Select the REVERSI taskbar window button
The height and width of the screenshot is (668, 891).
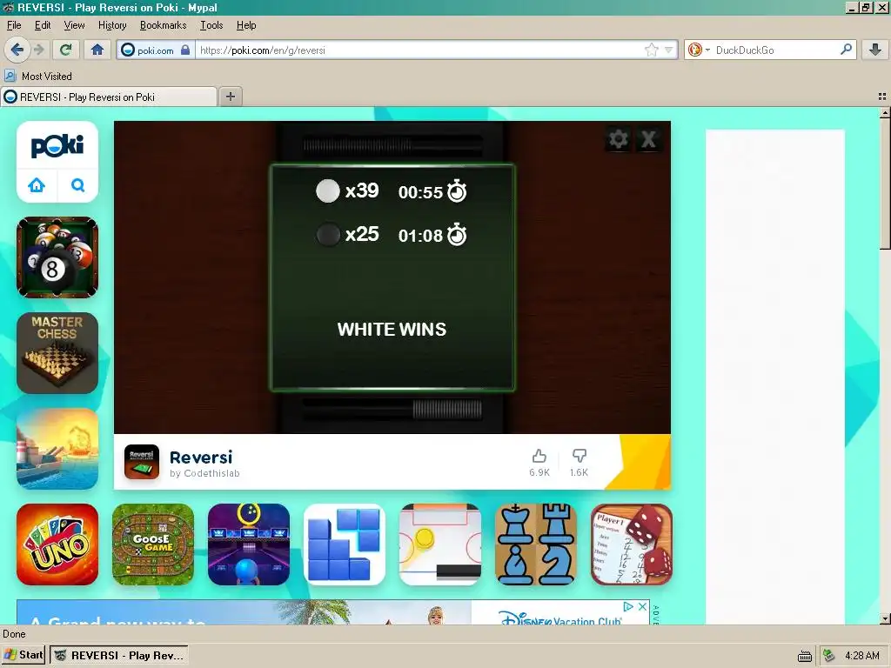pos(118,655)
